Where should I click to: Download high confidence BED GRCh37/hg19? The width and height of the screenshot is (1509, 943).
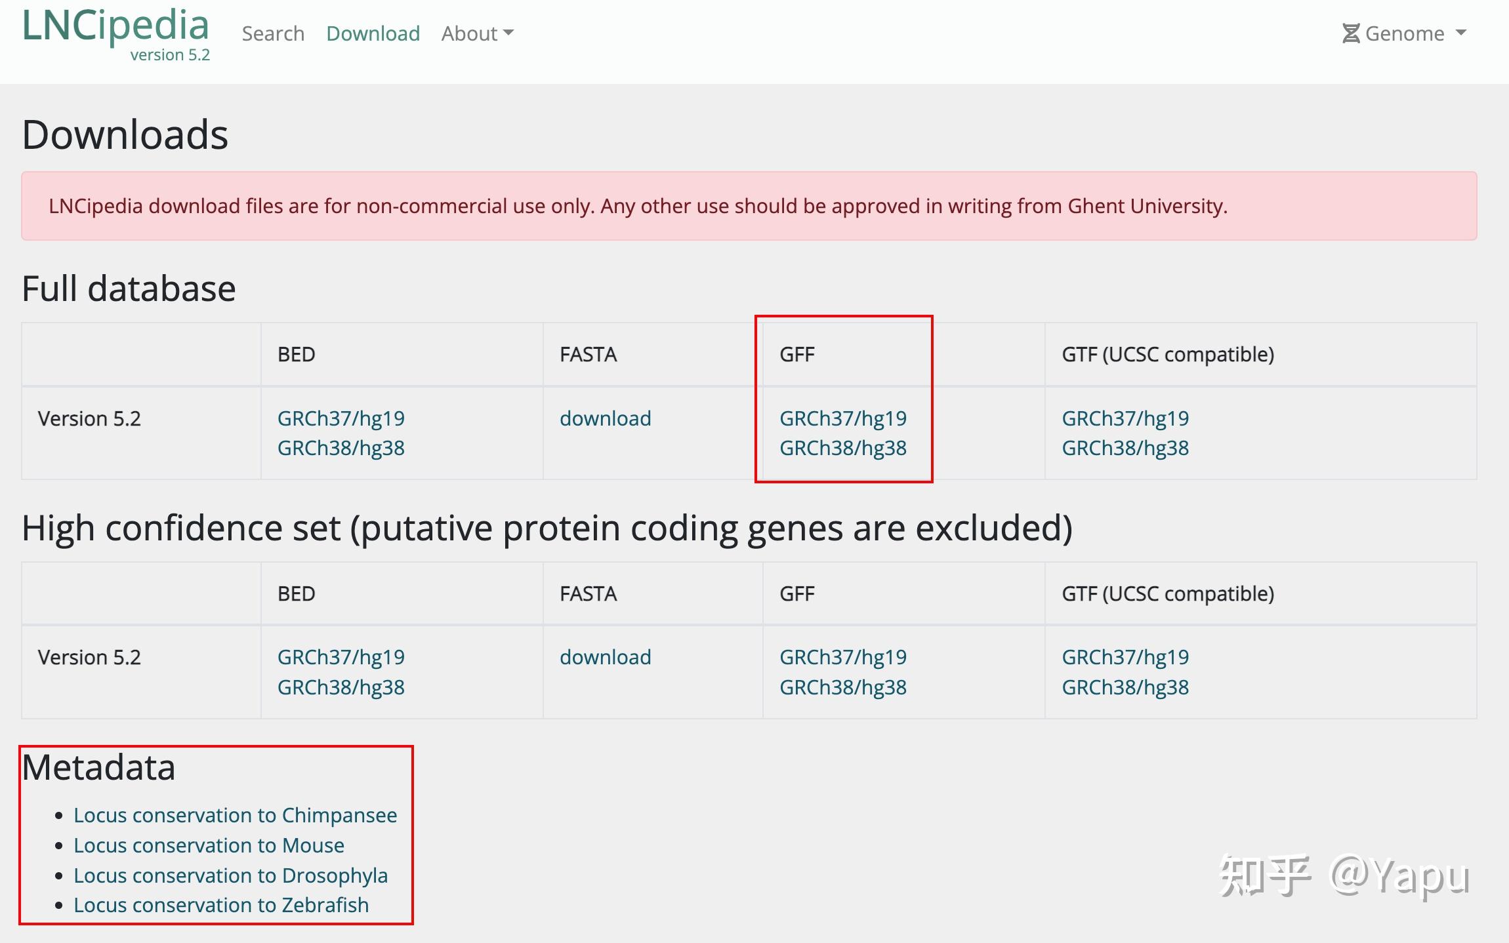coord(341,657)
